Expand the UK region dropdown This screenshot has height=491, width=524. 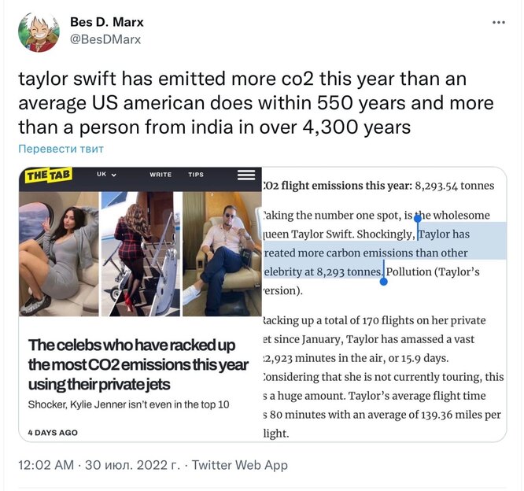coord(106,175)
